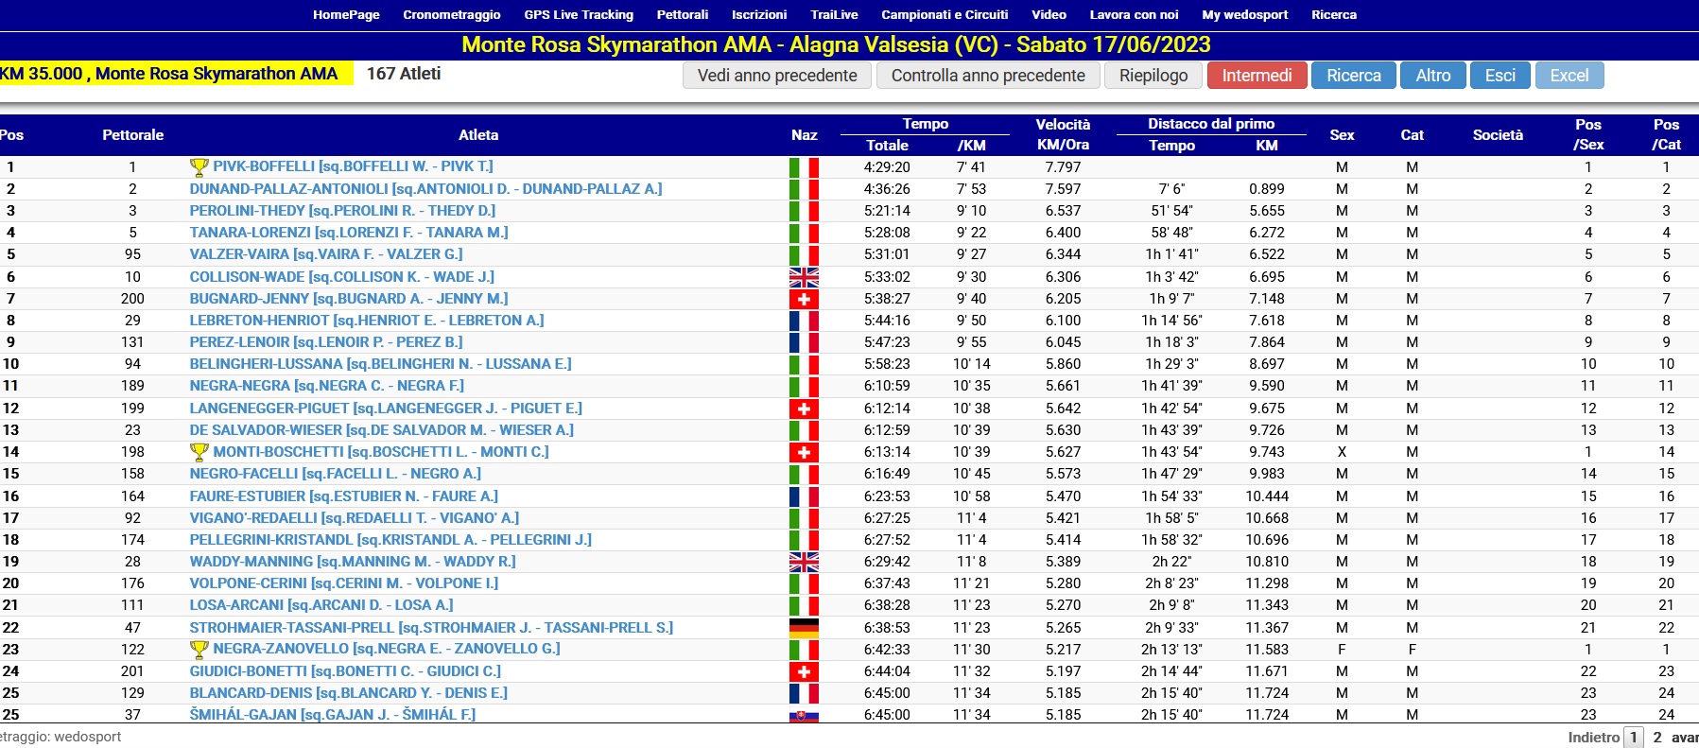
Task: Click the trophy icon next to PIVK-BOFFELLI
Action: pos(199,167)
